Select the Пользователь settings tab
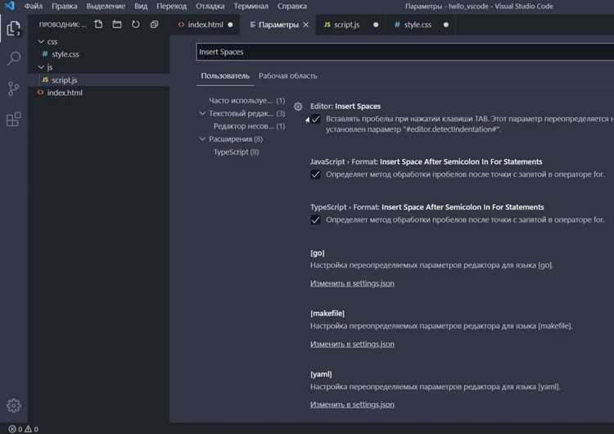 click(x=225, y=76)
